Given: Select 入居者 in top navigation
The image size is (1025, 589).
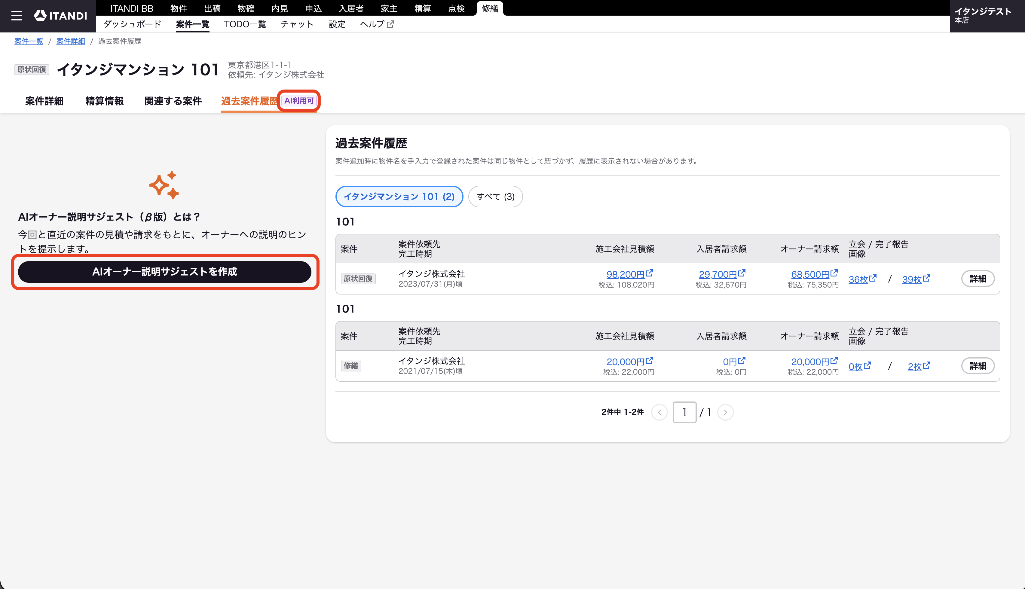Looking at the screenshot, I should point(351,8).
